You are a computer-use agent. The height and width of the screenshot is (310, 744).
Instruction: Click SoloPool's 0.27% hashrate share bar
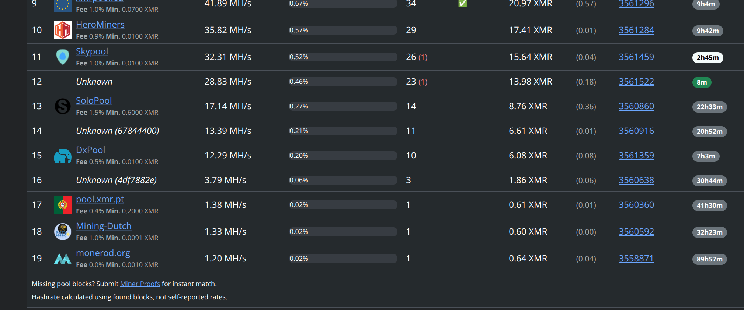pos(343,106)
